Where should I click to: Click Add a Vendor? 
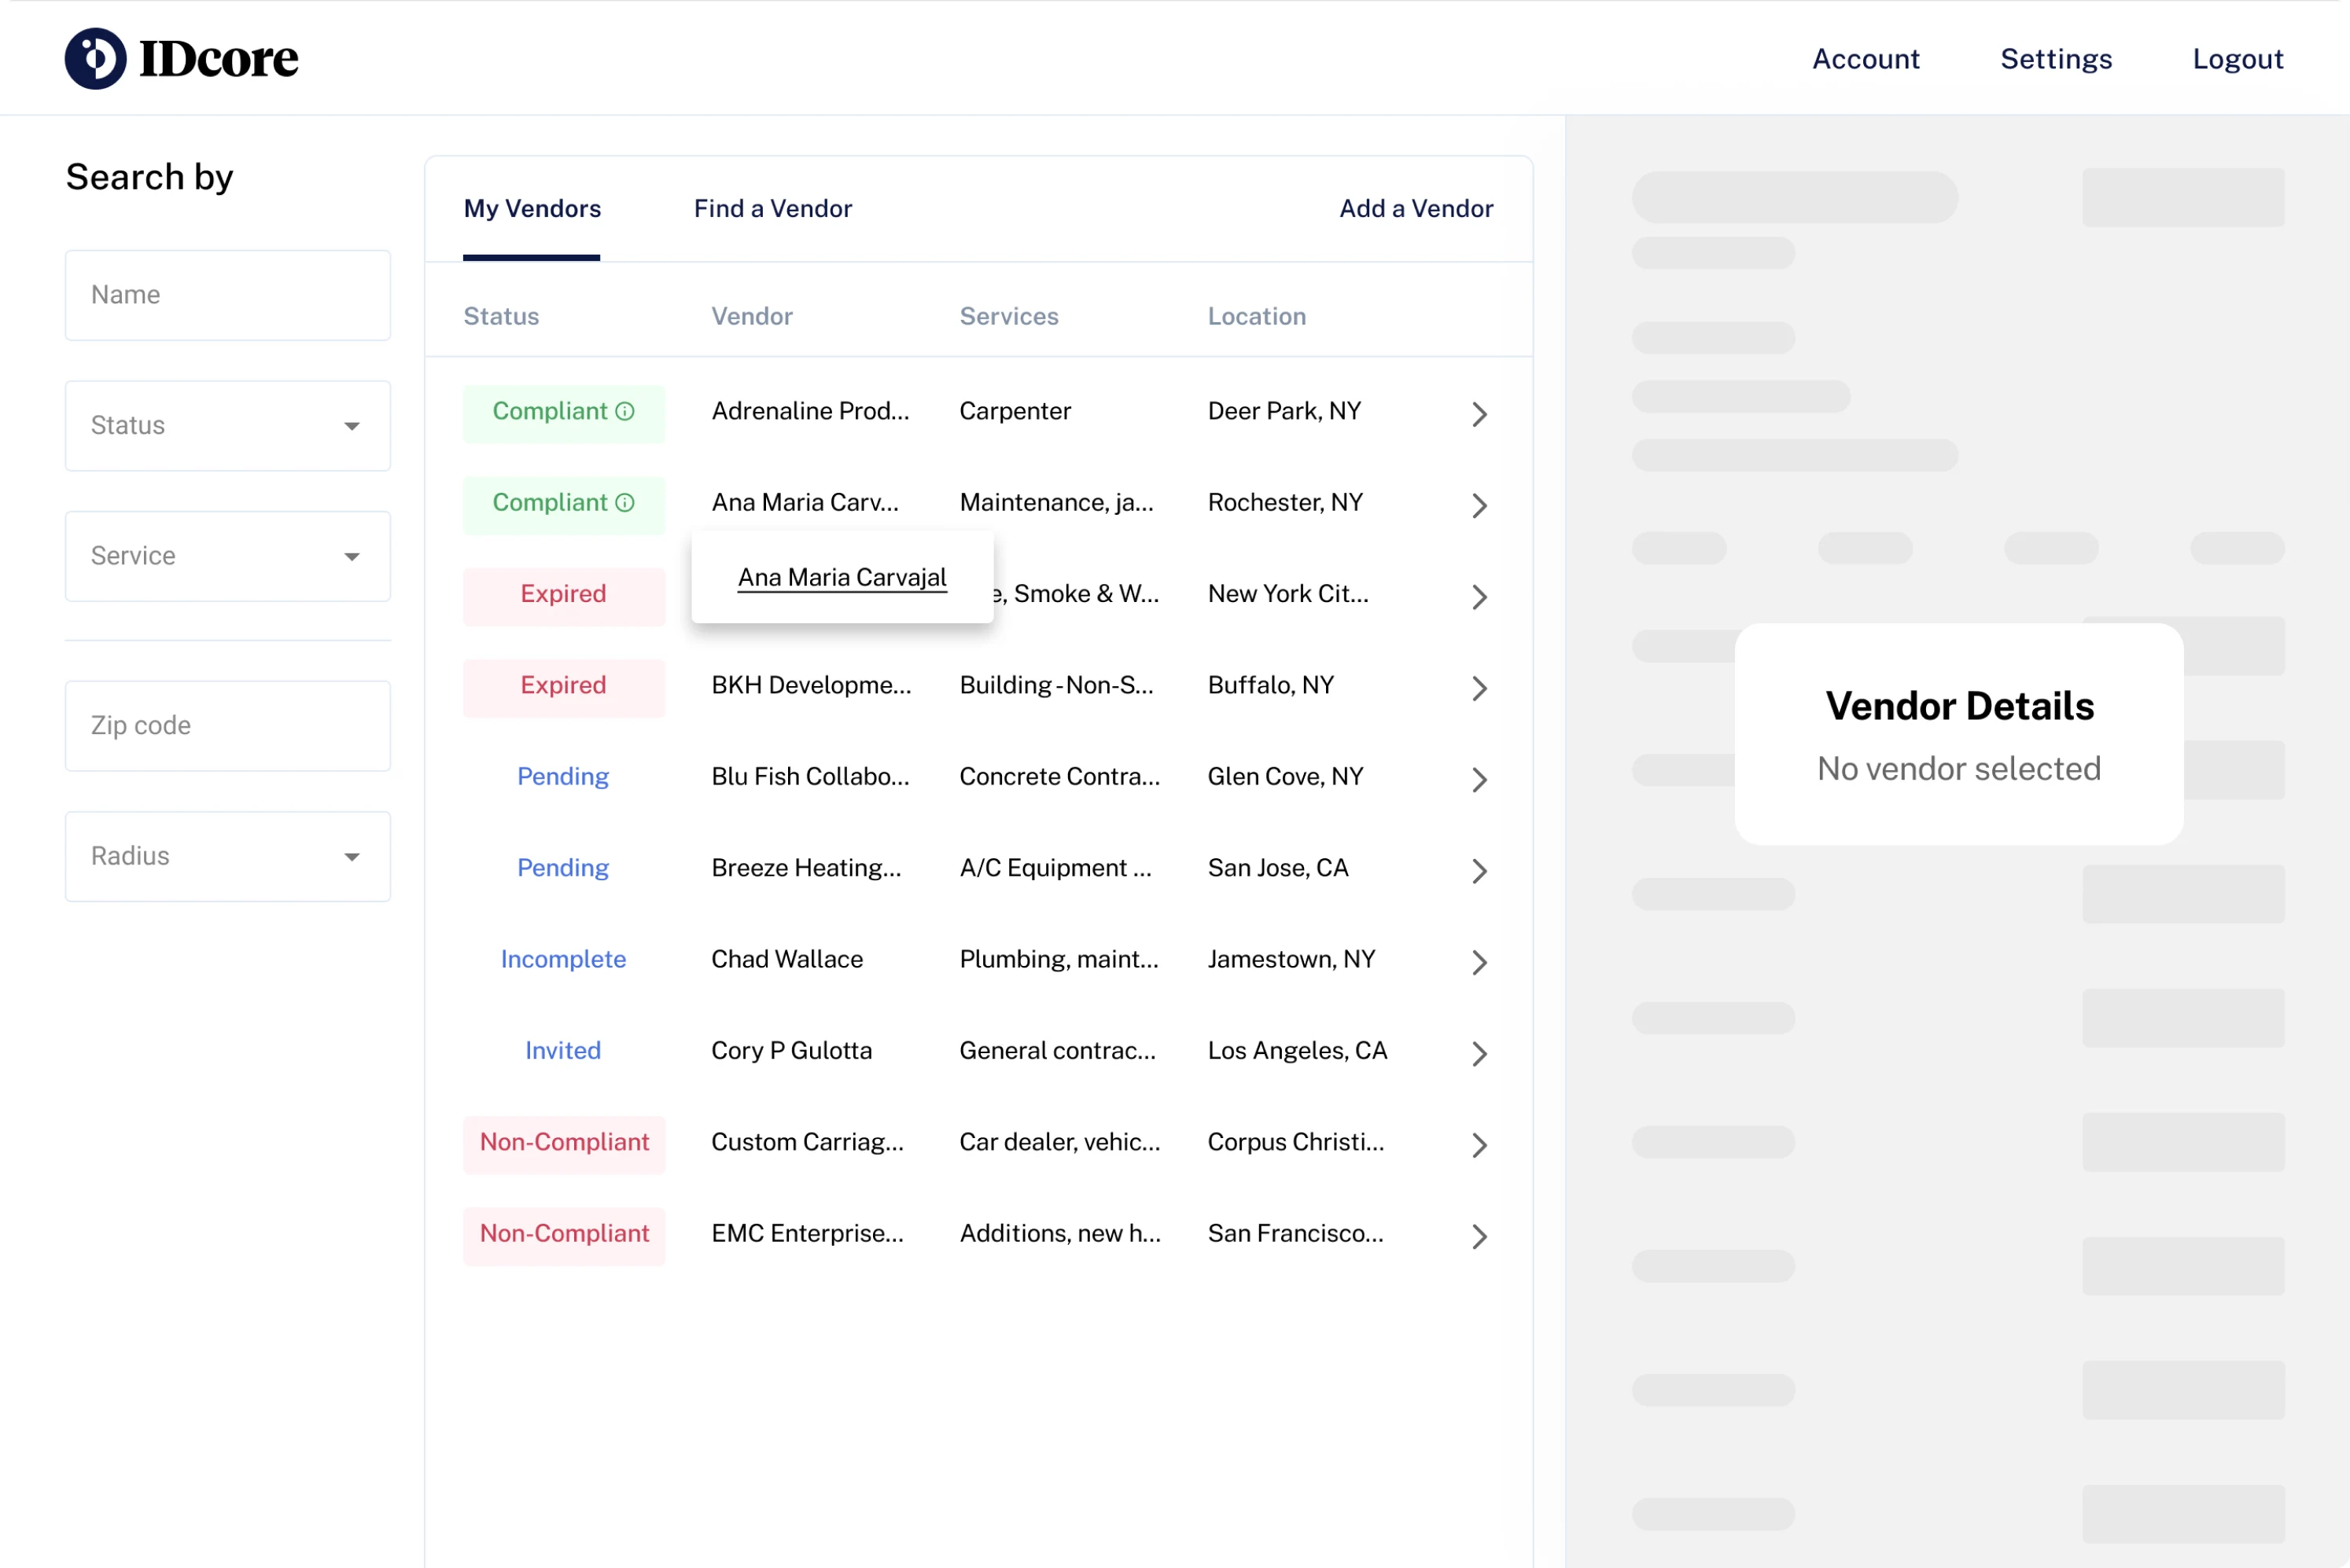pos(1416,209)
